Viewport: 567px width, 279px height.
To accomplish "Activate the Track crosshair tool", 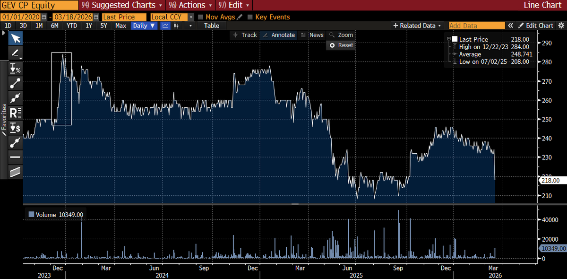I will (245, 35).
